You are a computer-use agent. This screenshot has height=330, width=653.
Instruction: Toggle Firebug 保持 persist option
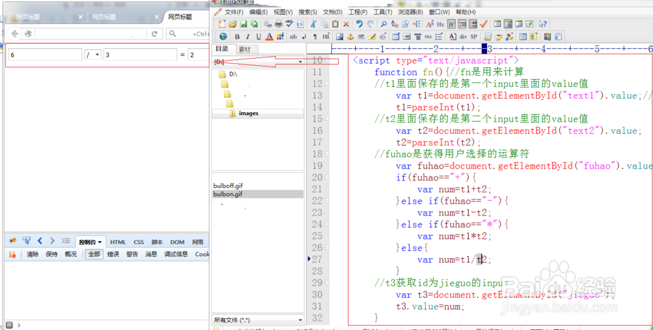pyautogui.click(x=52, y=254)
